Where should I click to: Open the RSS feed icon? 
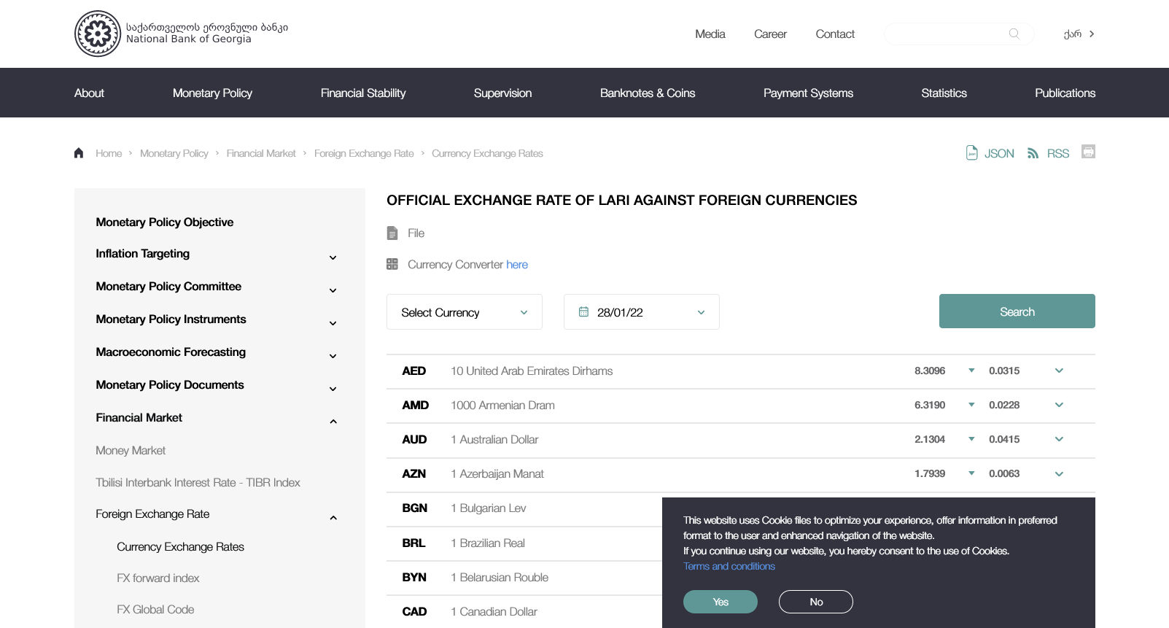pos(1033,153)
